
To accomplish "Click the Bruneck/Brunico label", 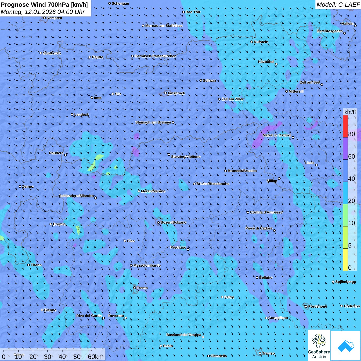I will tap(242, 171).
